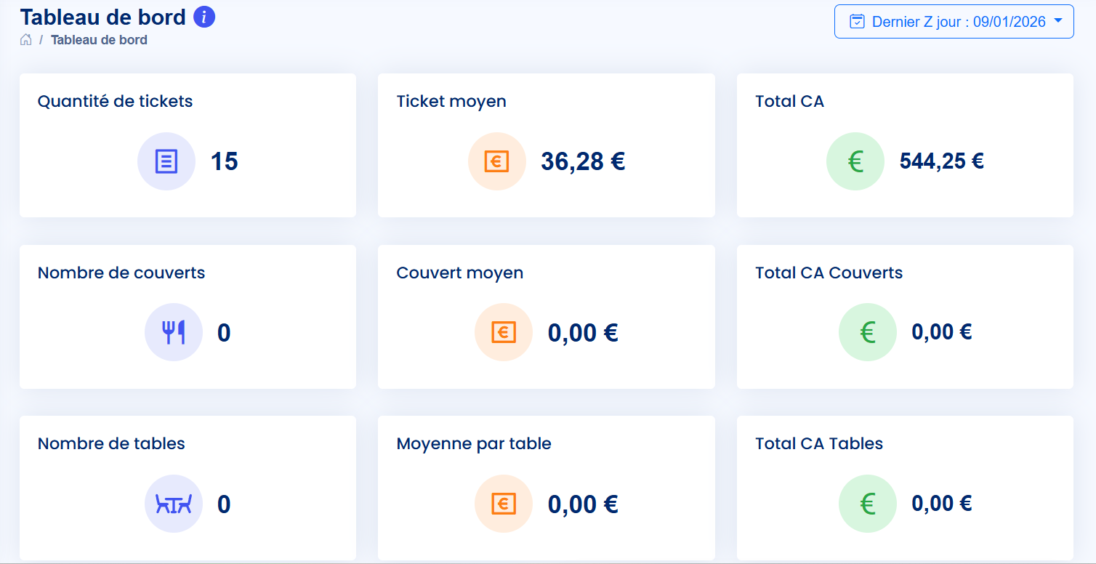Screen dimensions: 1096x564
Task: Click the orange euro icon under Couvert moyen
Action: coord(504,332)
